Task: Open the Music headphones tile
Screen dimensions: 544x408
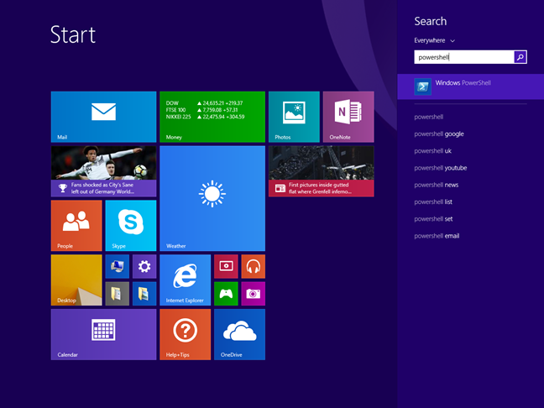Action: (x=253, y=266)
